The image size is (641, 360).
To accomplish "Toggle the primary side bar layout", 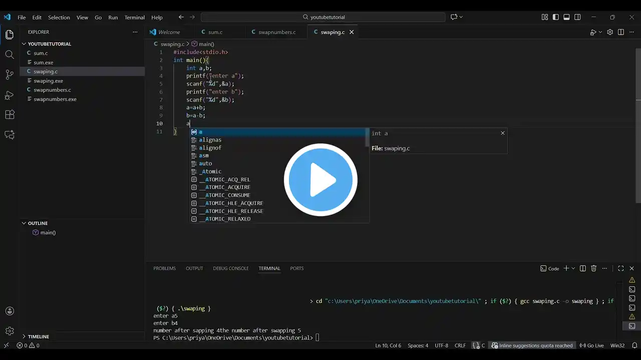I will [x=555, y=17].
